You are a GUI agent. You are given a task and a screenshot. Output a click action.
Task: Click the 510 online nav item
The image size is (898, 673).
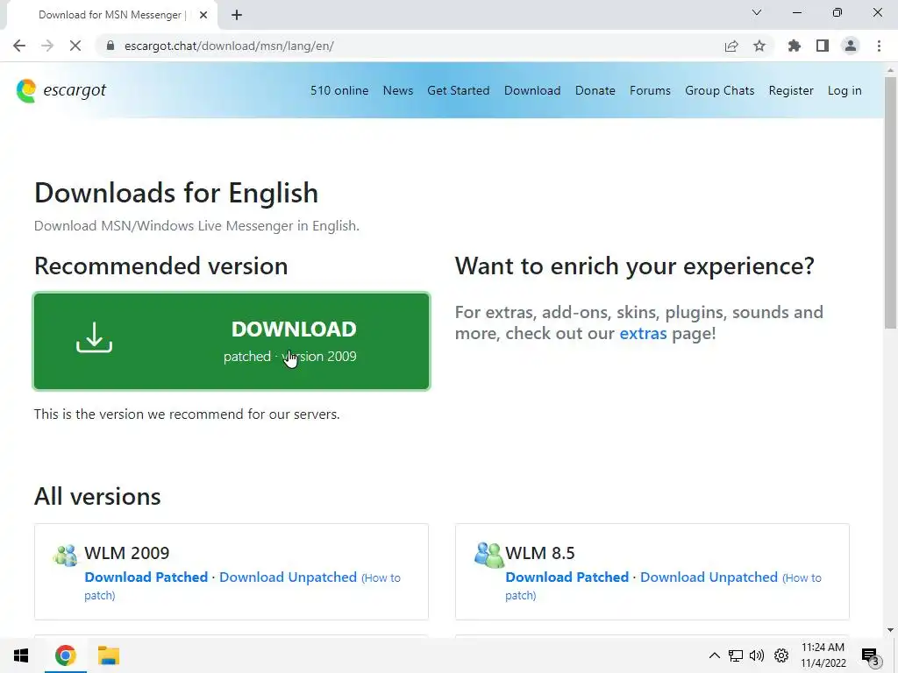pyautogui.click(x=339, y=90)
